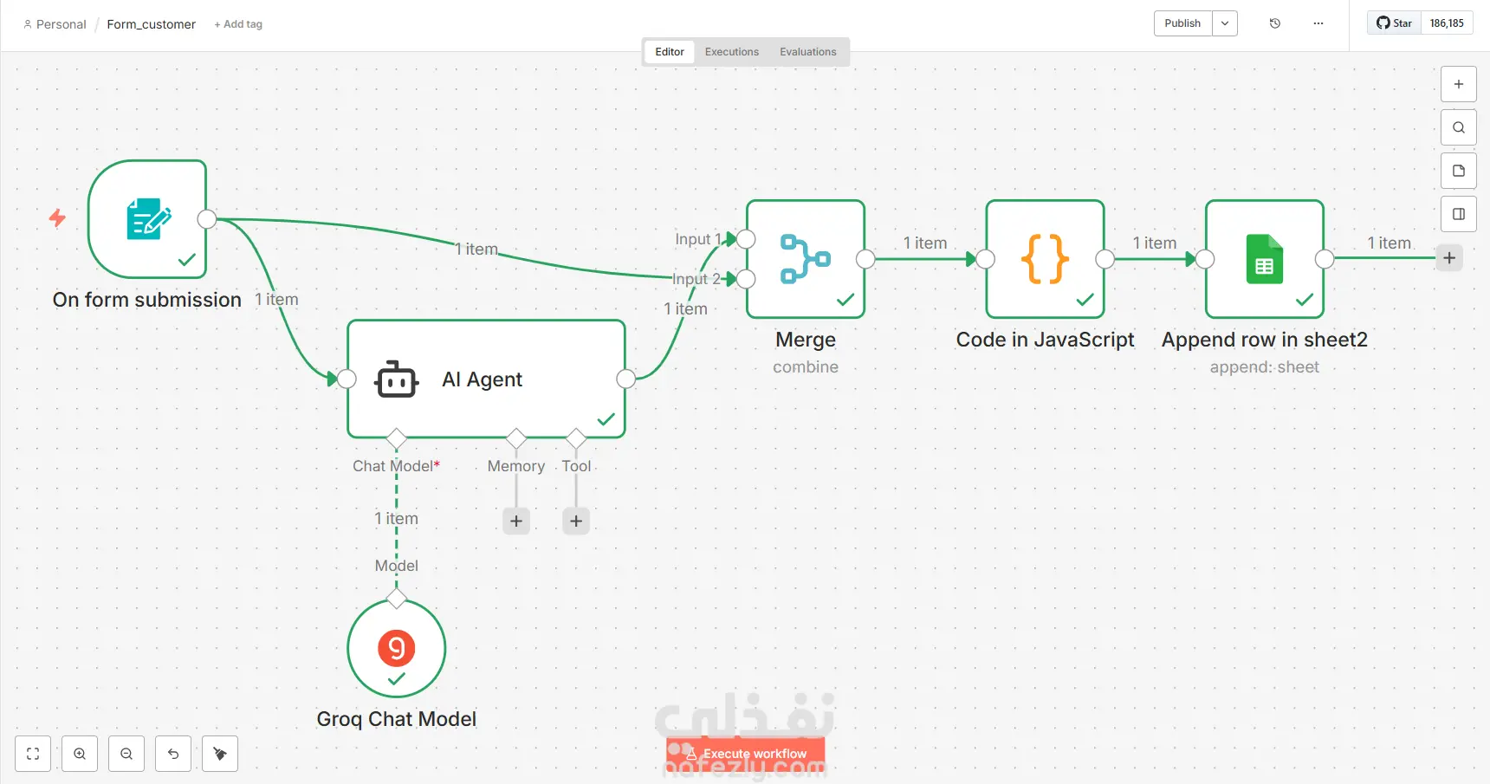Click Add tag
The width and height of the screenshot is (1490, 784).
[x=238, y=24]
